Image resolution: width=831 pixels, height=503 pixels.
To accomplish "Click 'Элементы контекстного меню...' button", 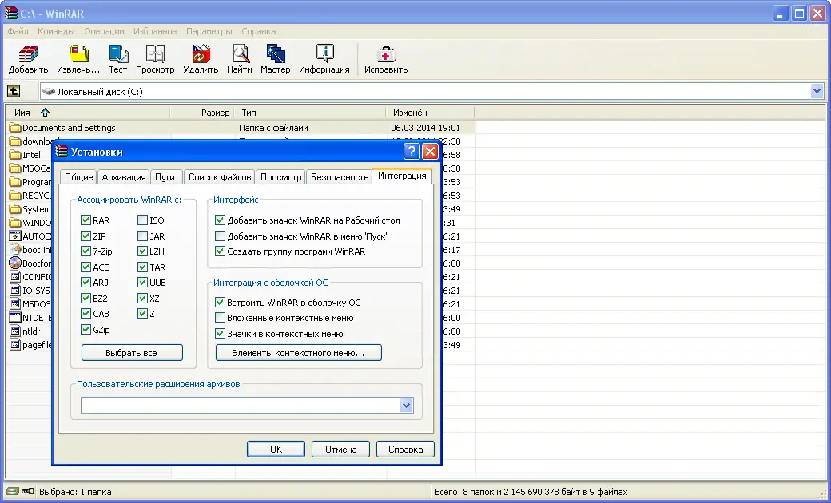I will 298,353.
